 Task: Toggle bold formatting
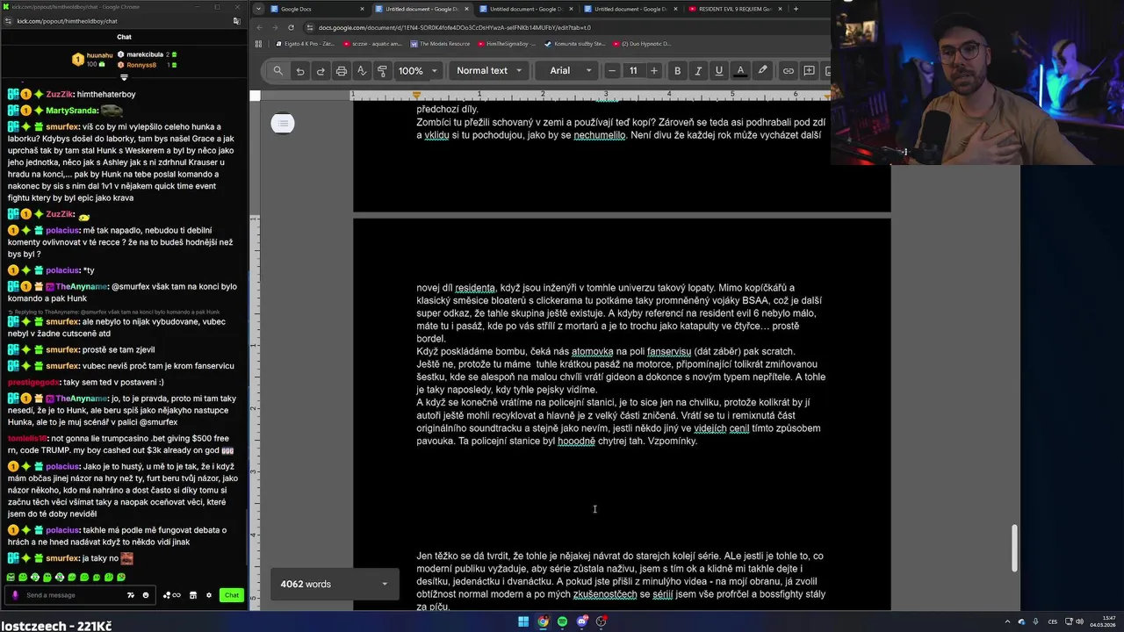677,71
